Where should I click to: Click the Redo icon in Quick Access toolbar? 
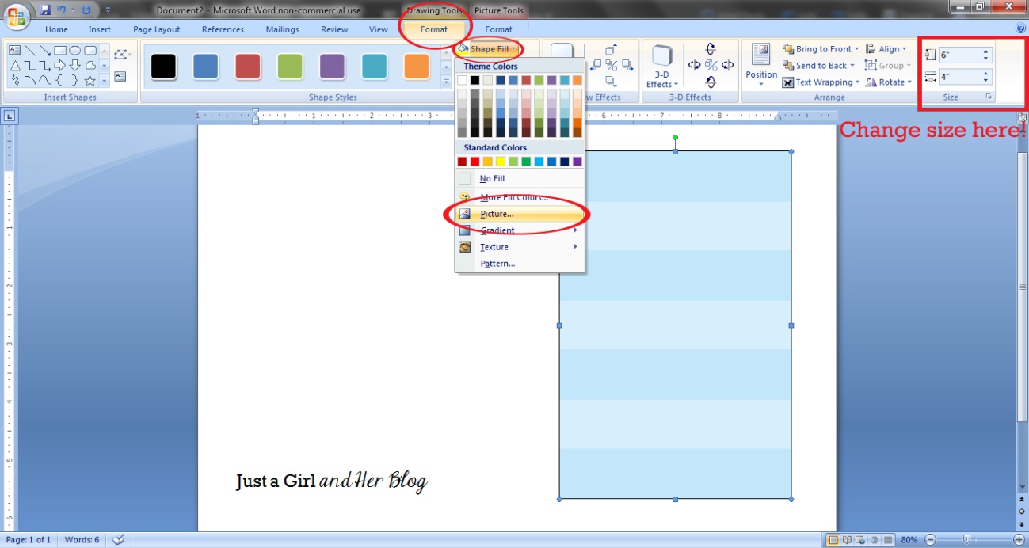pyautogui.click(x=86, y=10)
